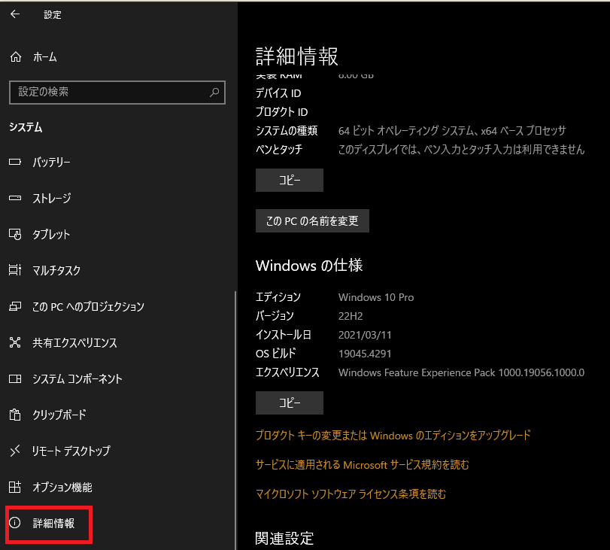Click the 64 ビット system type value
This screenshot has height=550, width=610.
[452, 131]
